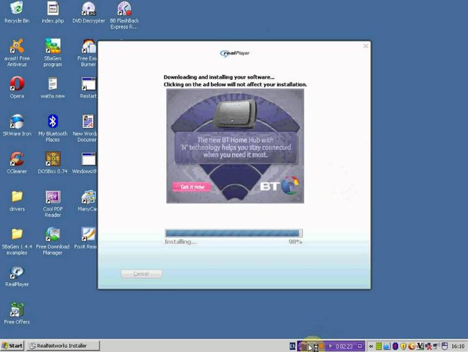Click the Cancel button in installer
This screenshot has height=352, width=468.
(142, 274)
